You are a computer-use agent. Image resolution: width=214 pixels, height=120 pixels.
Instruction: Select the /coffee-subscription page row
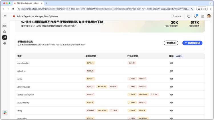click(x=110, y=95)
